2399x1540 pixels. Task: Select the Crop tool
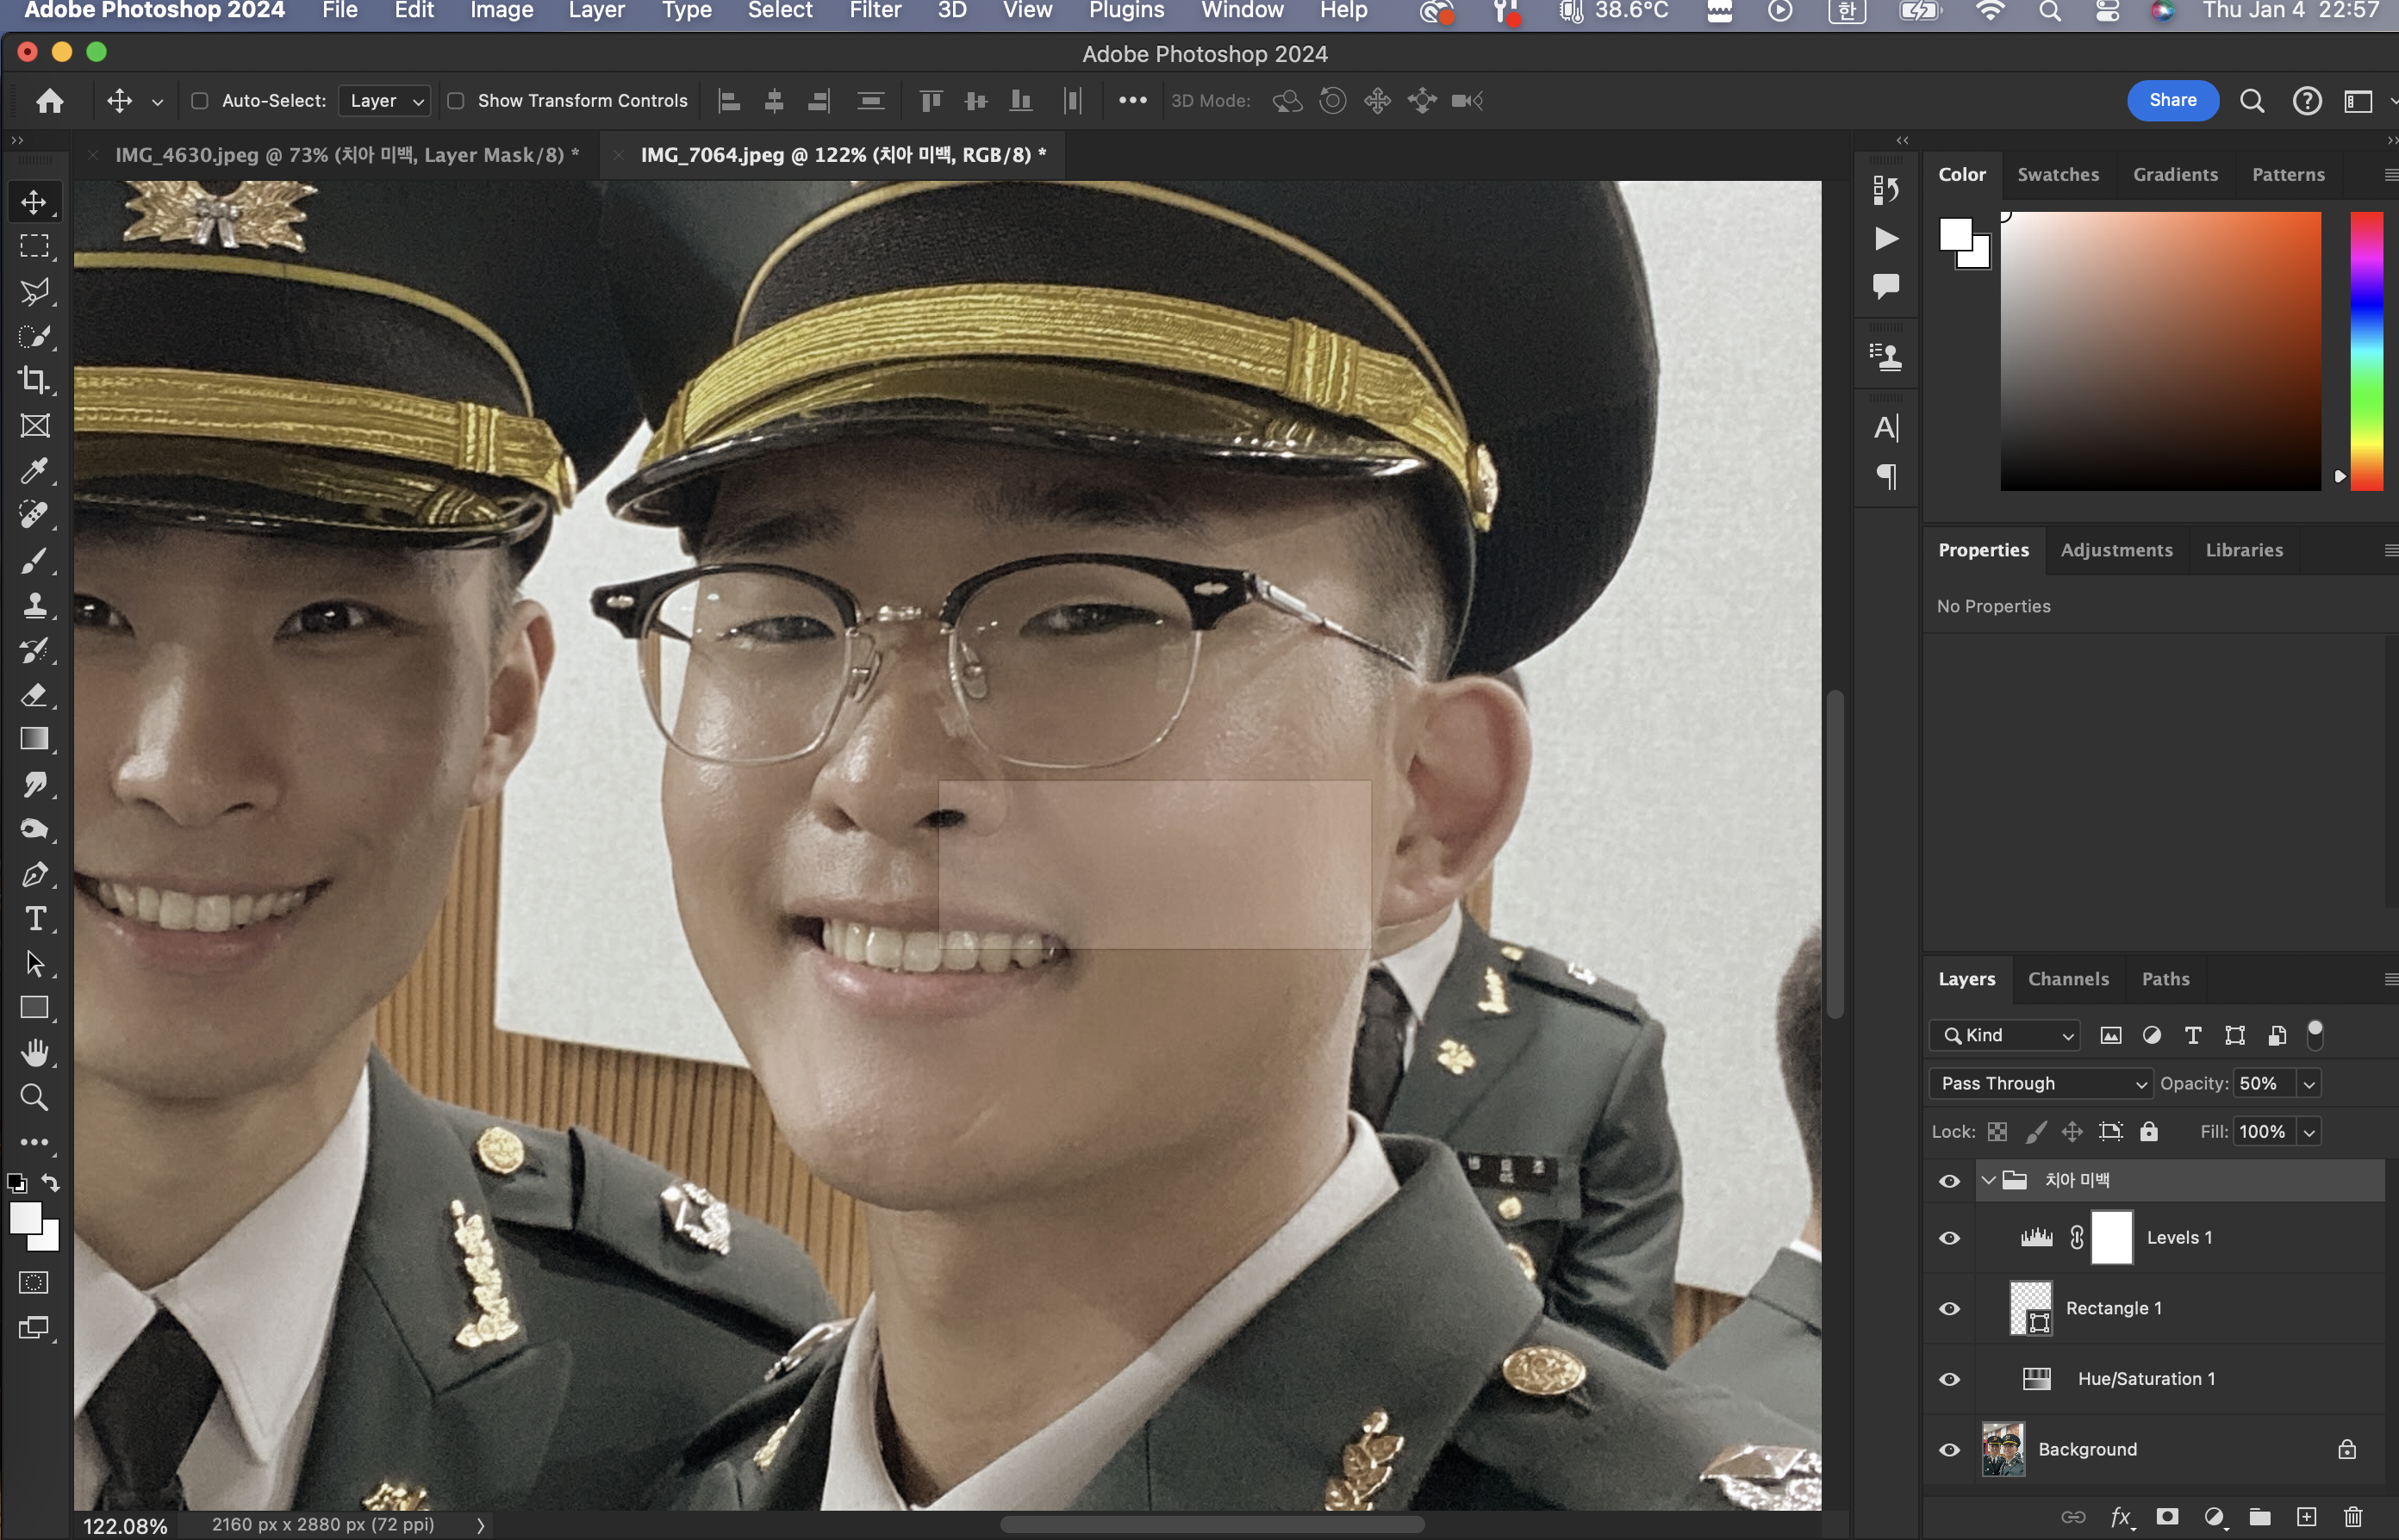pos(34,381)
